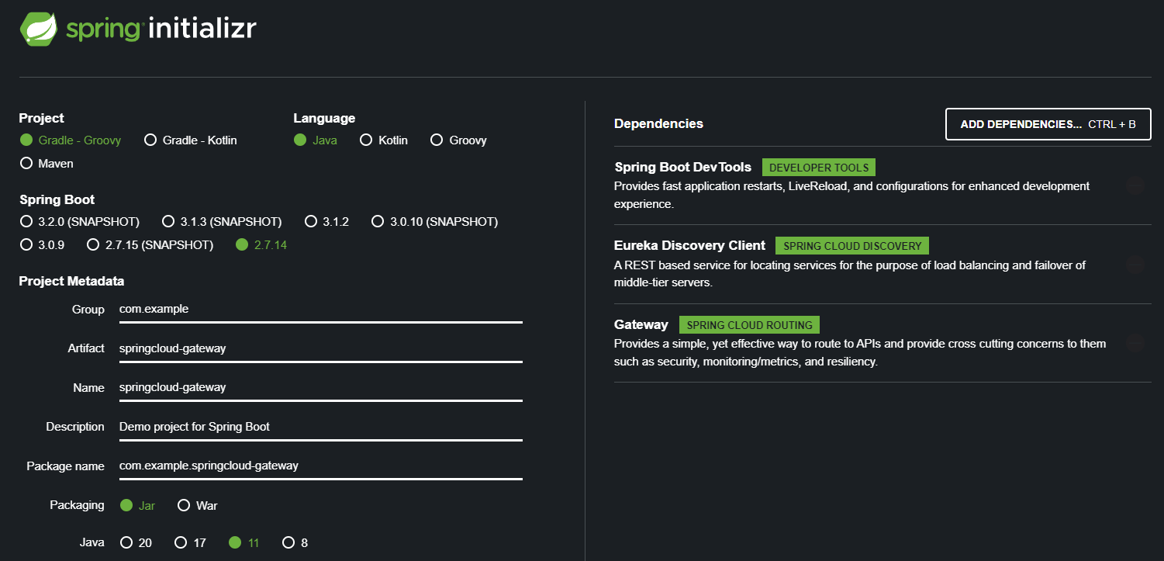Click the SPRING CLOUD DISCOVERY tag
This screenshot has width=1164, height=561.
tap(852, 246)
